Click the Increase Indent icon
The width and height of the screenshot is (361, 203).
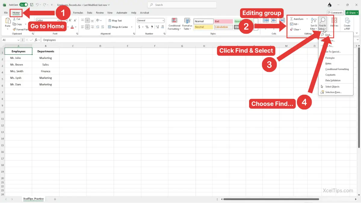(x=103, y=27)
